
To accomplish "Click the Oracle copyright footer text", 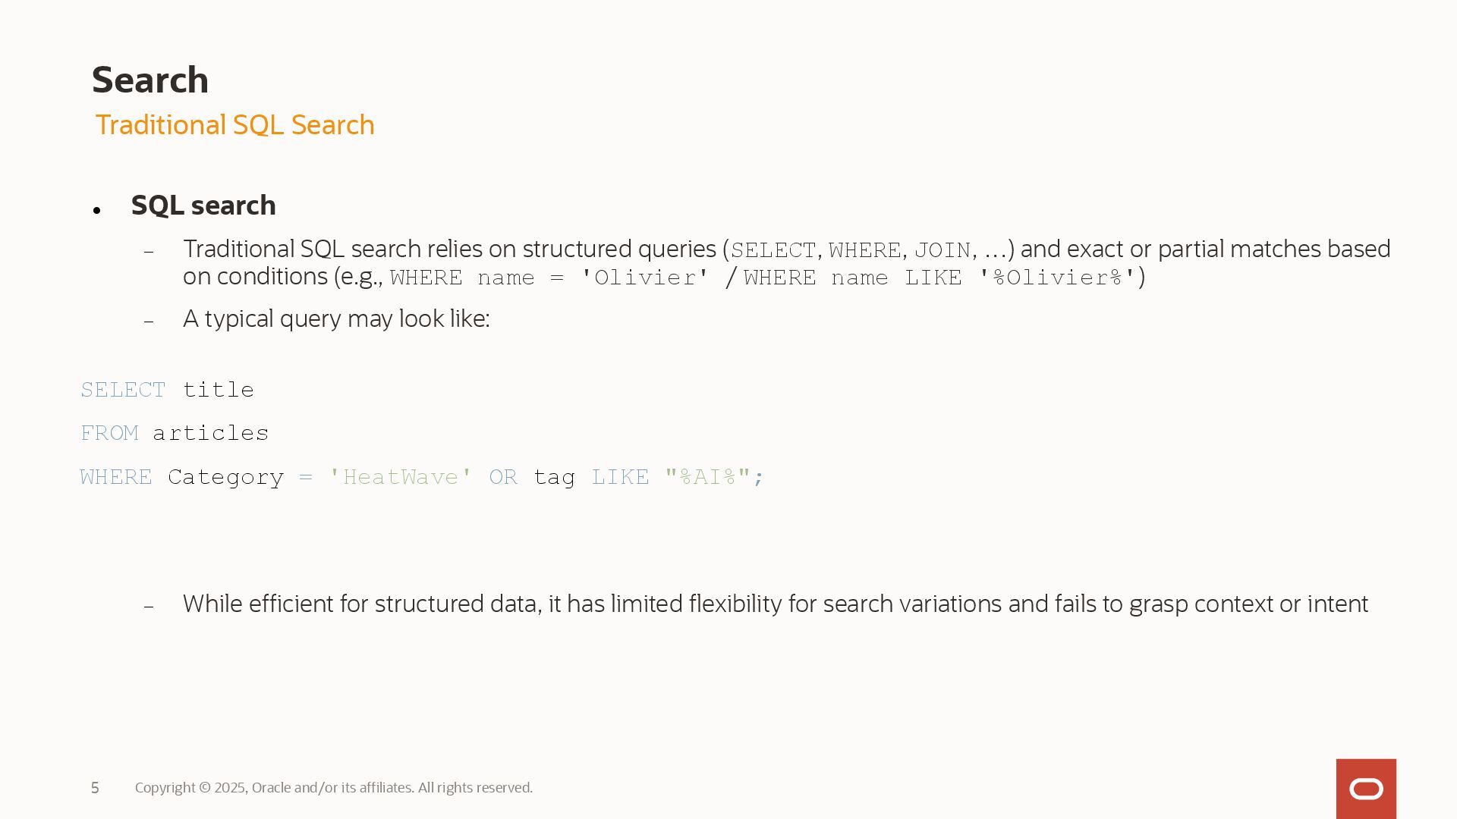I will coord(334,788).
